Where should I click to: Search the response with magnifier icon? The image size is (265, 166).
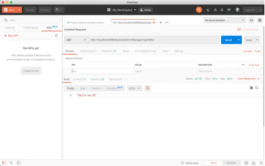click(x=257, y=88)
